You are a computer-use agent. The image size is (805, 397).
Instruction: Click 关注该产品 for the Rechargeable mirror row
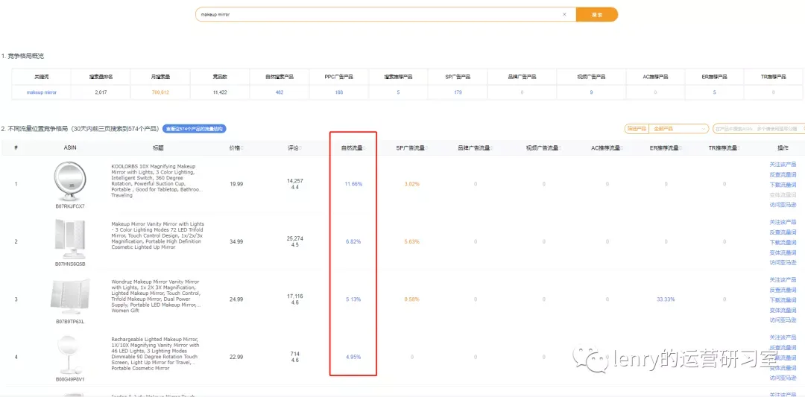(783, 337)
